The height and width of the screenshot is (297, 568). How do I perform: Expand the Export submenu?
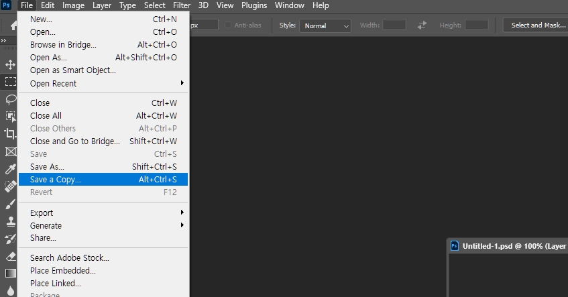pyautogui.click(x=103, y=213)
